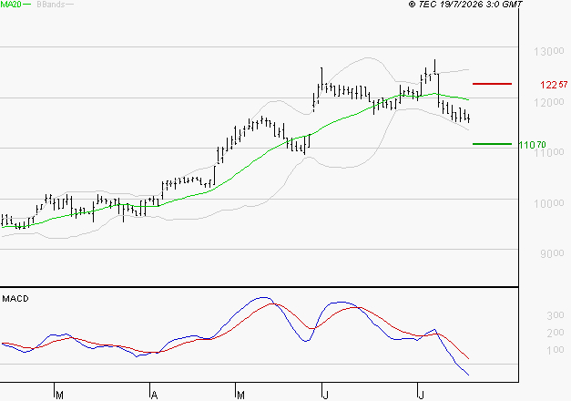Click the 100.00 price axis label
The image size is (571, 401).
[x=549, y=203]
